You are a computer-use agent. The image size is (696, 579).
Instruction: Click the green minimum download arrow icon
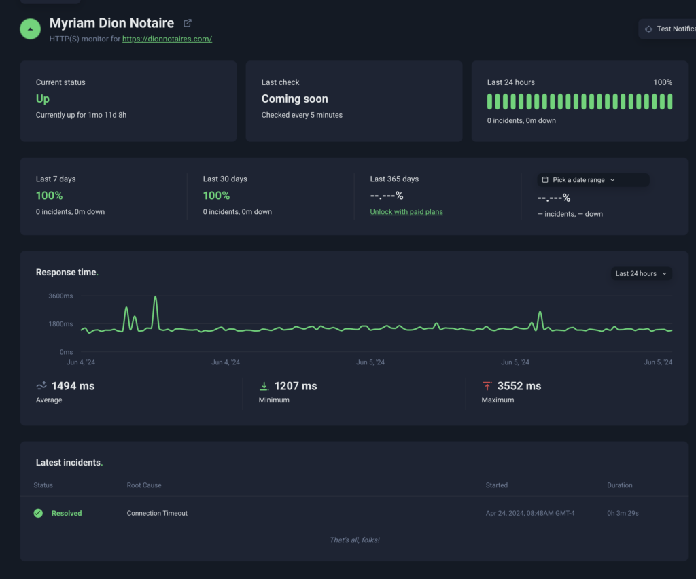[x=264, y=386]
